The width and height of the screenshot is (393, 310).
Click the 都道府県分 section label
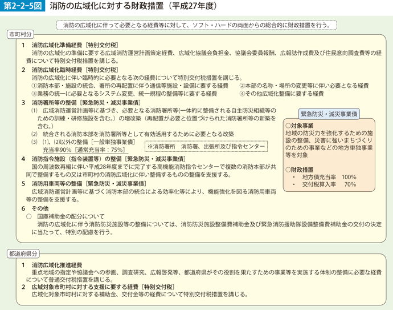click(x=23, y=253)
